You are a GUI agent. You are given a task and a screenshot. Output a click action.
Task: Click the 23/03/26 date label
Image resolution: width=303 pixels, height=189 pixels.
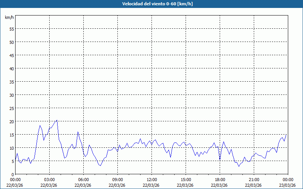pos(287,185)
